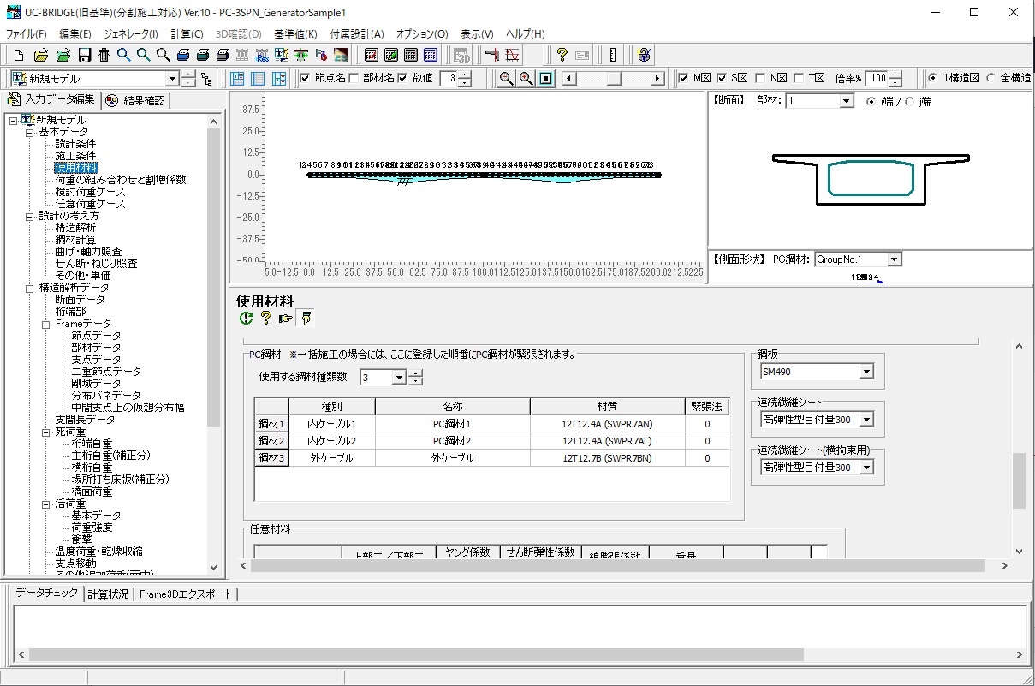The height and width of the screenshot is (686, 1035).
Task: Click the first window layout icon
Action: tap(237, 79)
